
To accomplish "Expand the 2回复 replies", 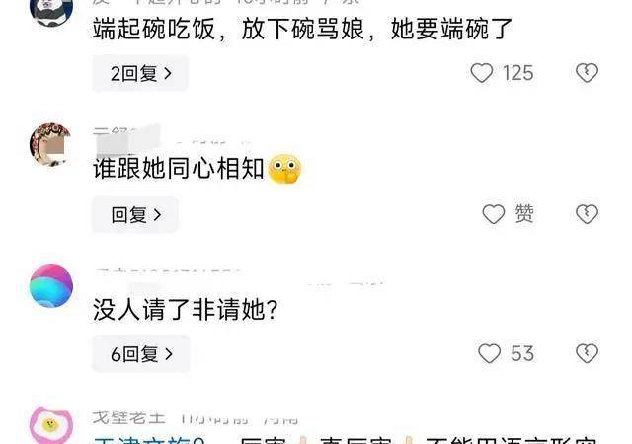I will (x=140, y=73).
